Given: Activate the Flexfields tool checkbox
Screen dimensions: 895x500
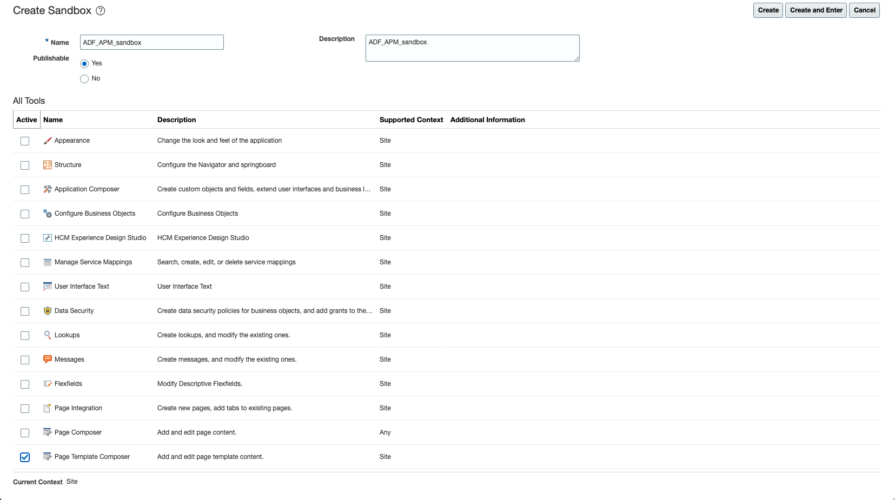Looking at the screenshot, I should pyautogui.click(x=25, y=384).
